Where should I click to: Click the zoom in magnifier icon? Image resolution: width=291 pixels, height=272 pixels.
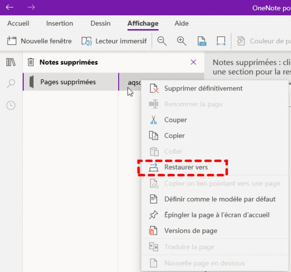[181, 41]
